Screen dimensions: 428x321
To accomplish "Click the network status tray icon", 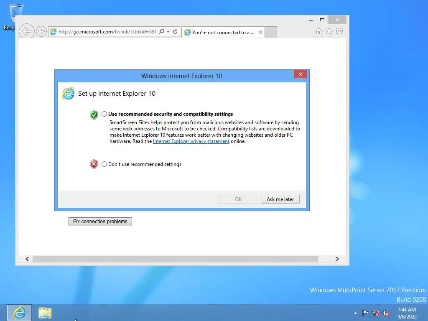I will click(x=376, y=313).
